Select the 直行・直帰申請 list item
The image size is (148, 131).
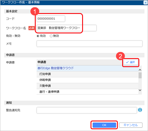click(88, 92)
